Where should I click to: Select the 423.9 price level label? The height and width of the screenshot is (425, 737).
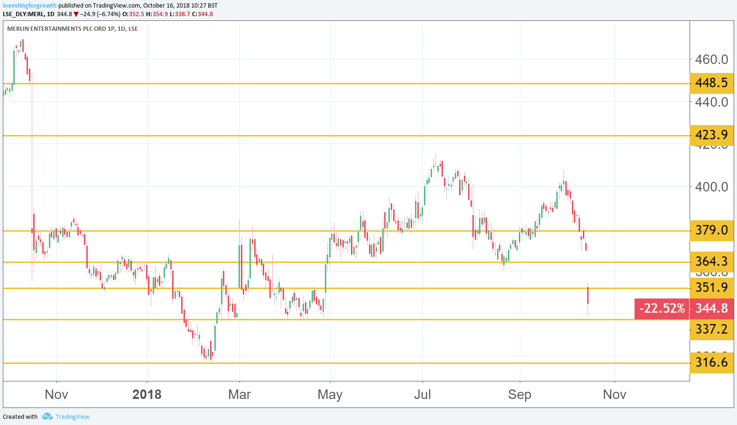click(711, 135)
